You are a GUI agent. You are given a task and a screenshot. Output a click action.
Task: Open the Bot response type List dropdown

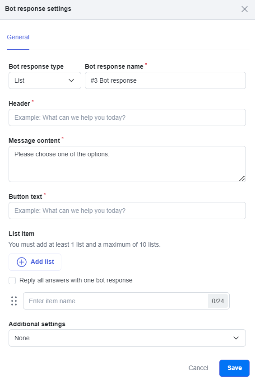(45, 80)
